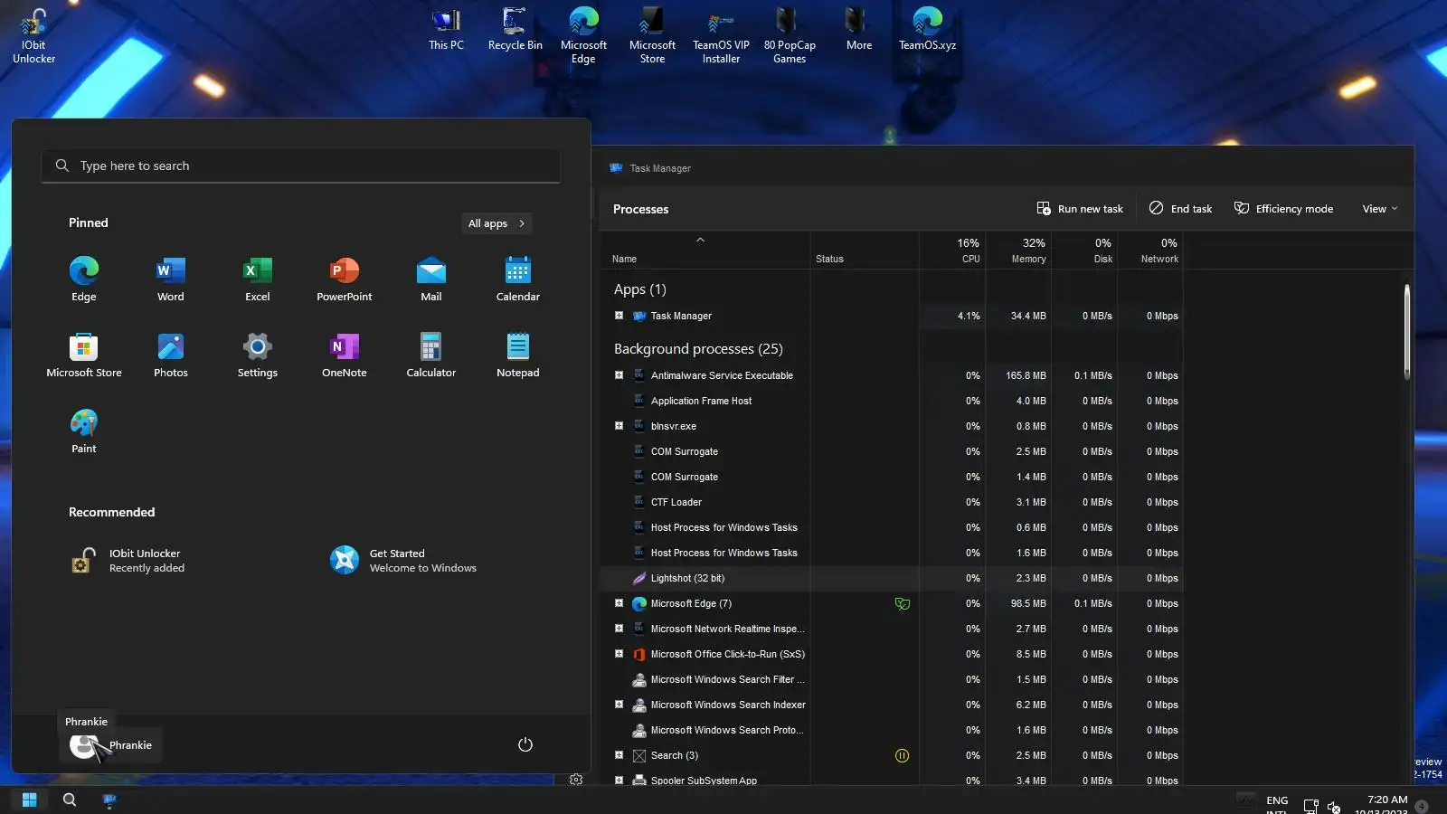Expand Microsoft Office Click-to-Run process group
Image resolution: width=1447 pixels, height=814 pixels.
click(619, 654)
